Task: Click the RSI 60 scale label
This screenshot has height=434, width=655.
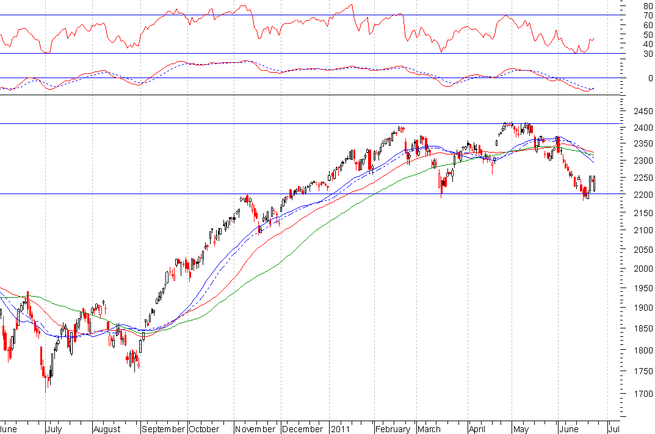Action: point(648,25)
